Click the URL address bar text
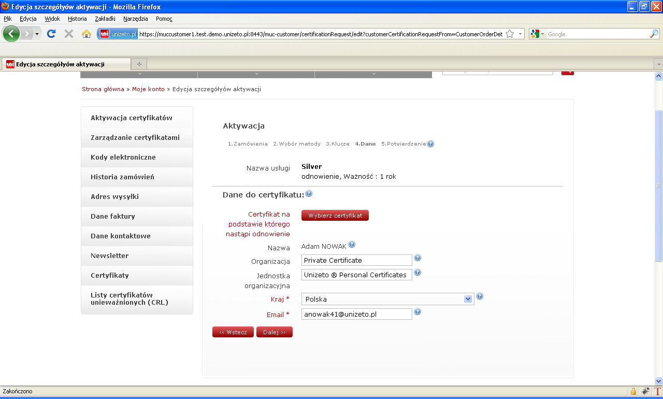This screenshot has width=663, height=399. [x=321, y=34]
